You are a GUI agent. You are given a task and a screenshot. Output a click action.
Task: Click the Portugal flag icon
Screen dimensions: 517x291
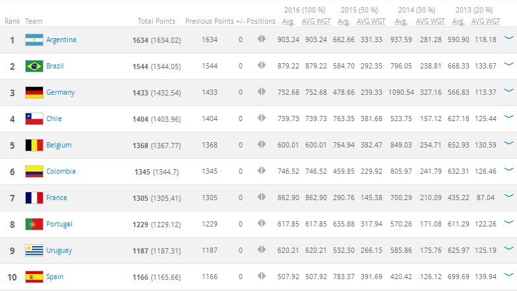click(x=34, y=224)
